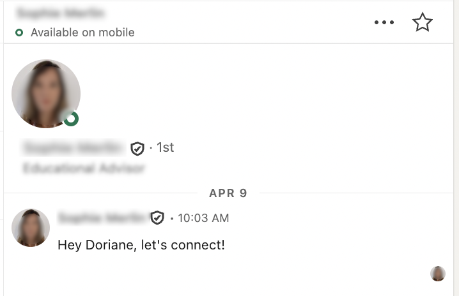Click the "1st" connection degree label
The height and width of the screenshot is (296, 459).
click(x=165, y=147)
